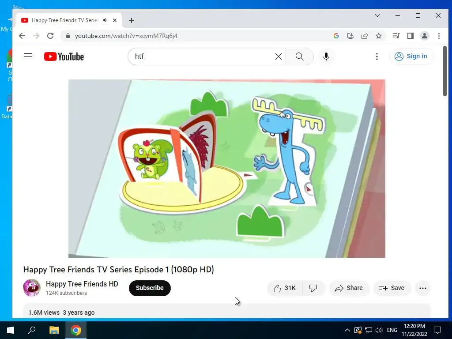The height and width of the screenshot is (339, 452).
Task: Open YouTube settings three-dot menu
Action: coord(377,56)
